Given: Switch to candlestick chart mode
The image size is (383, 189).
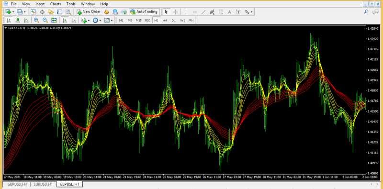Looking at the screenshot, I should [x=18, y=20].
